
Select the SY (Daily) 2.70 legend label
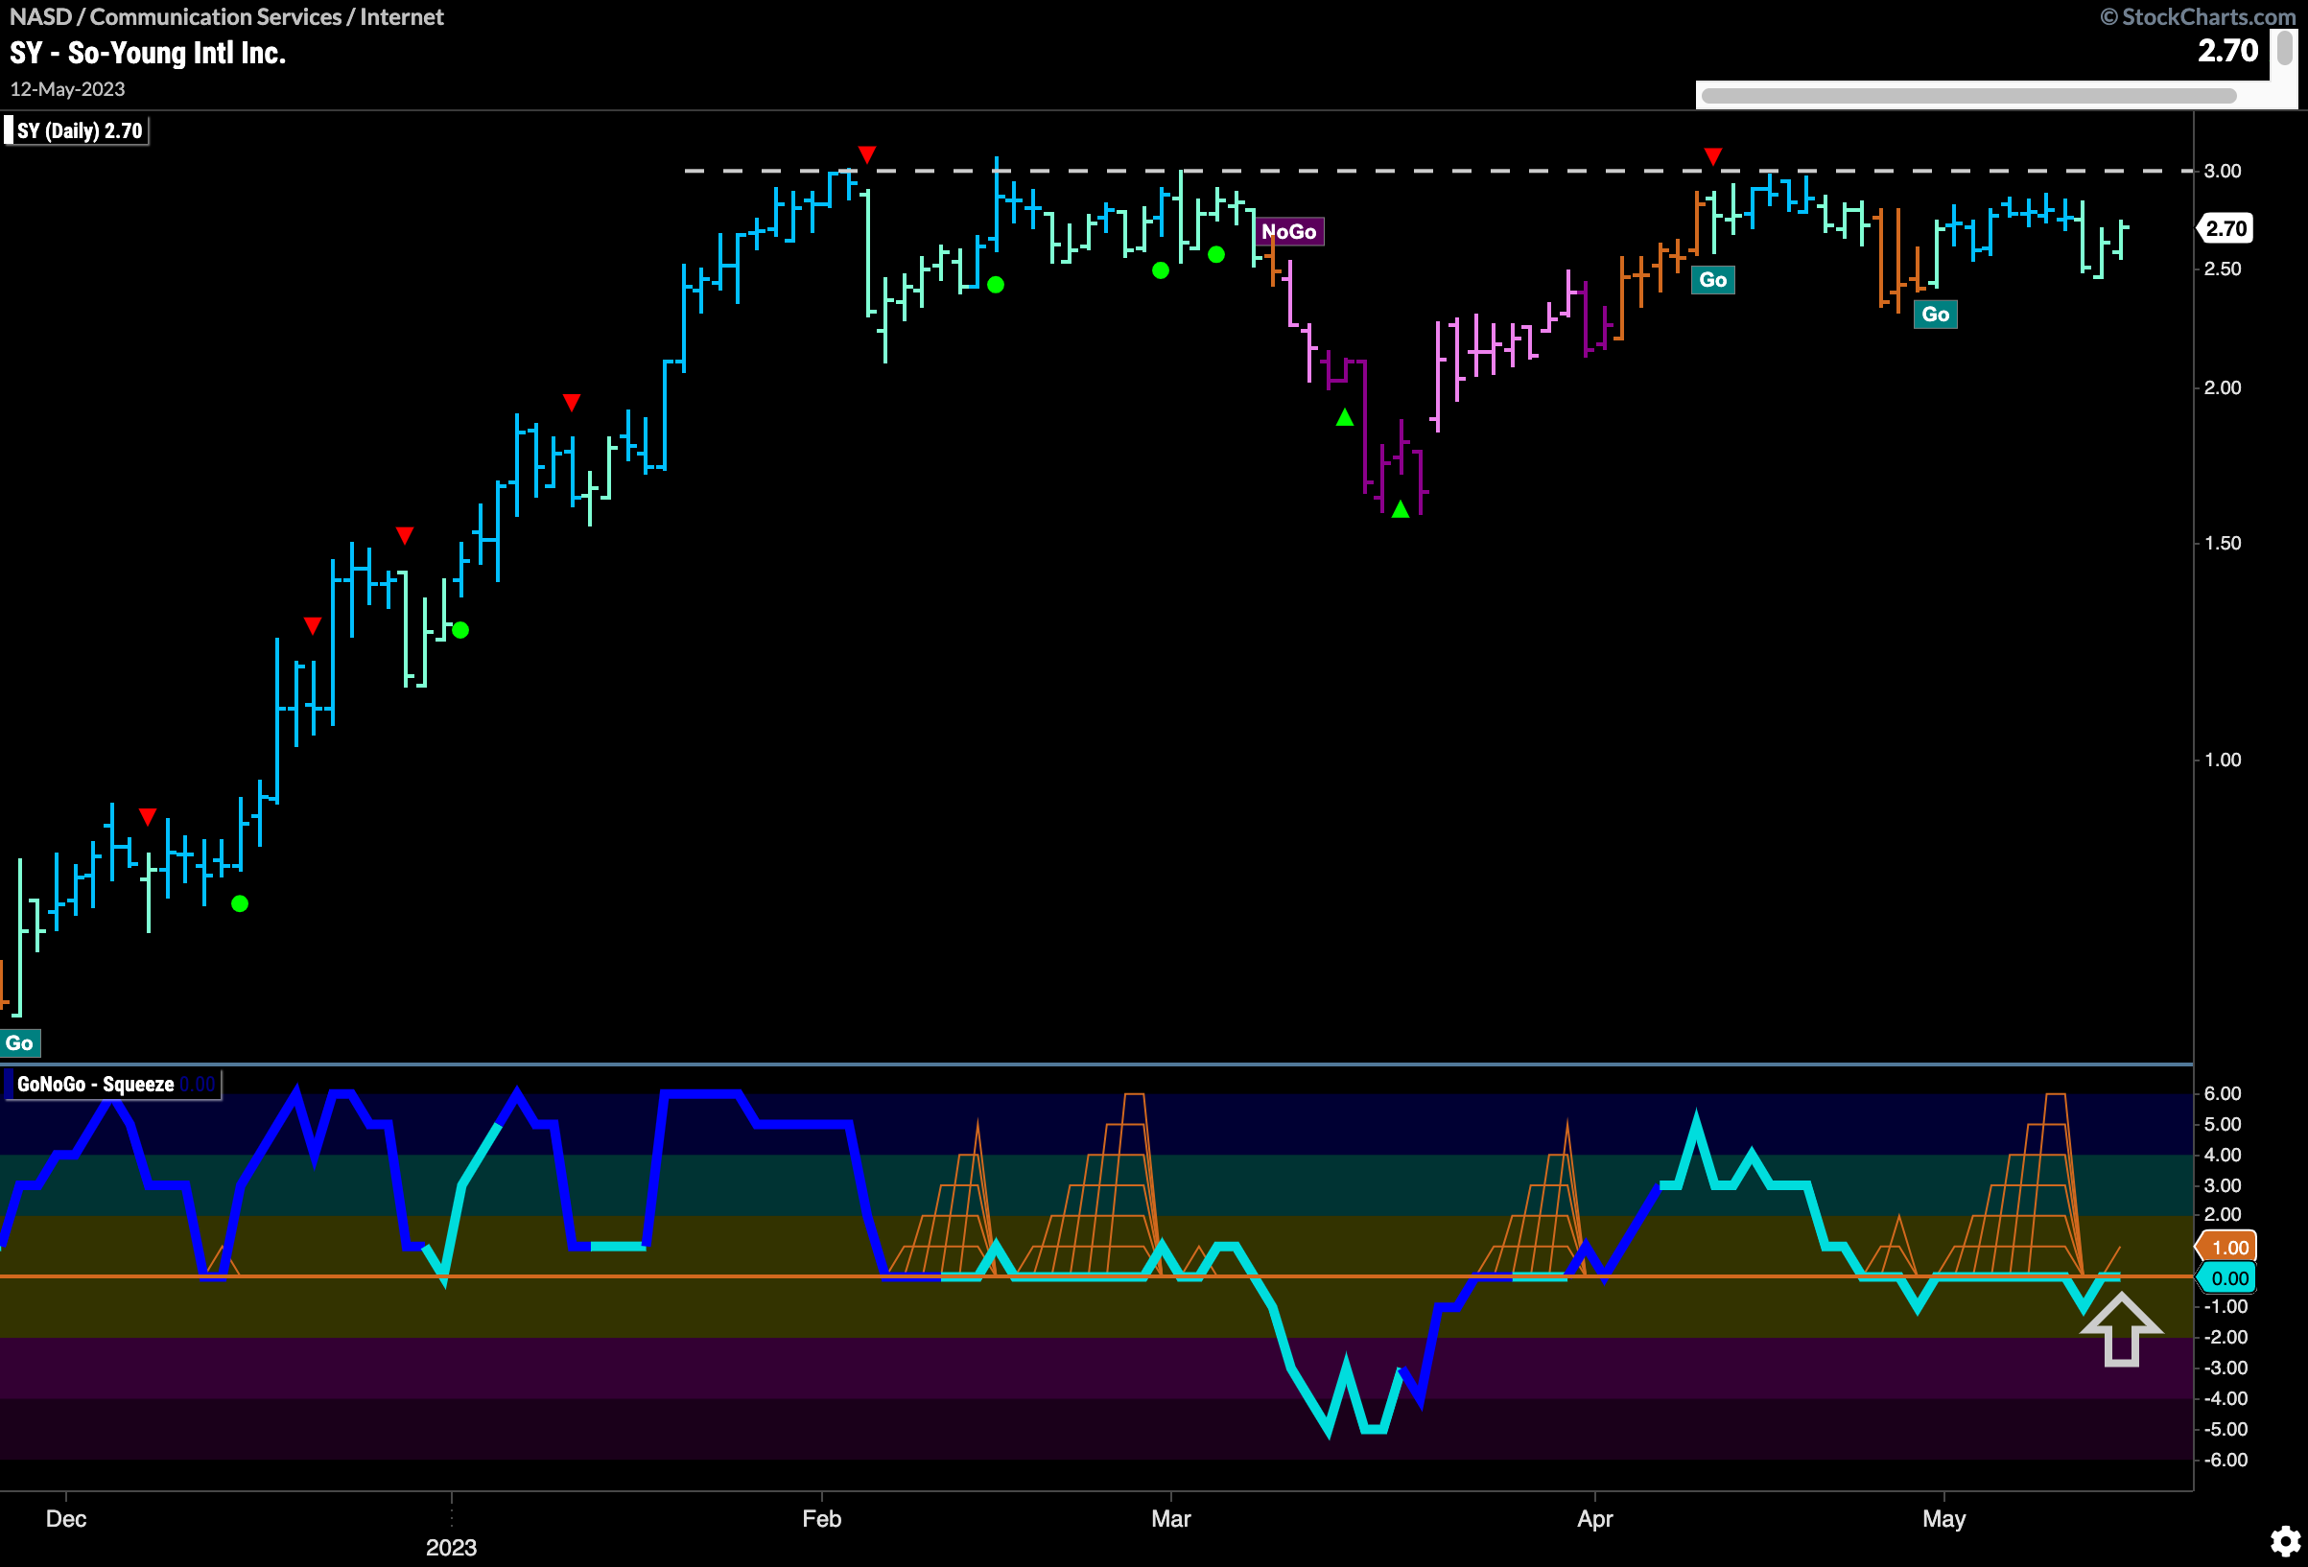point(78,131)
